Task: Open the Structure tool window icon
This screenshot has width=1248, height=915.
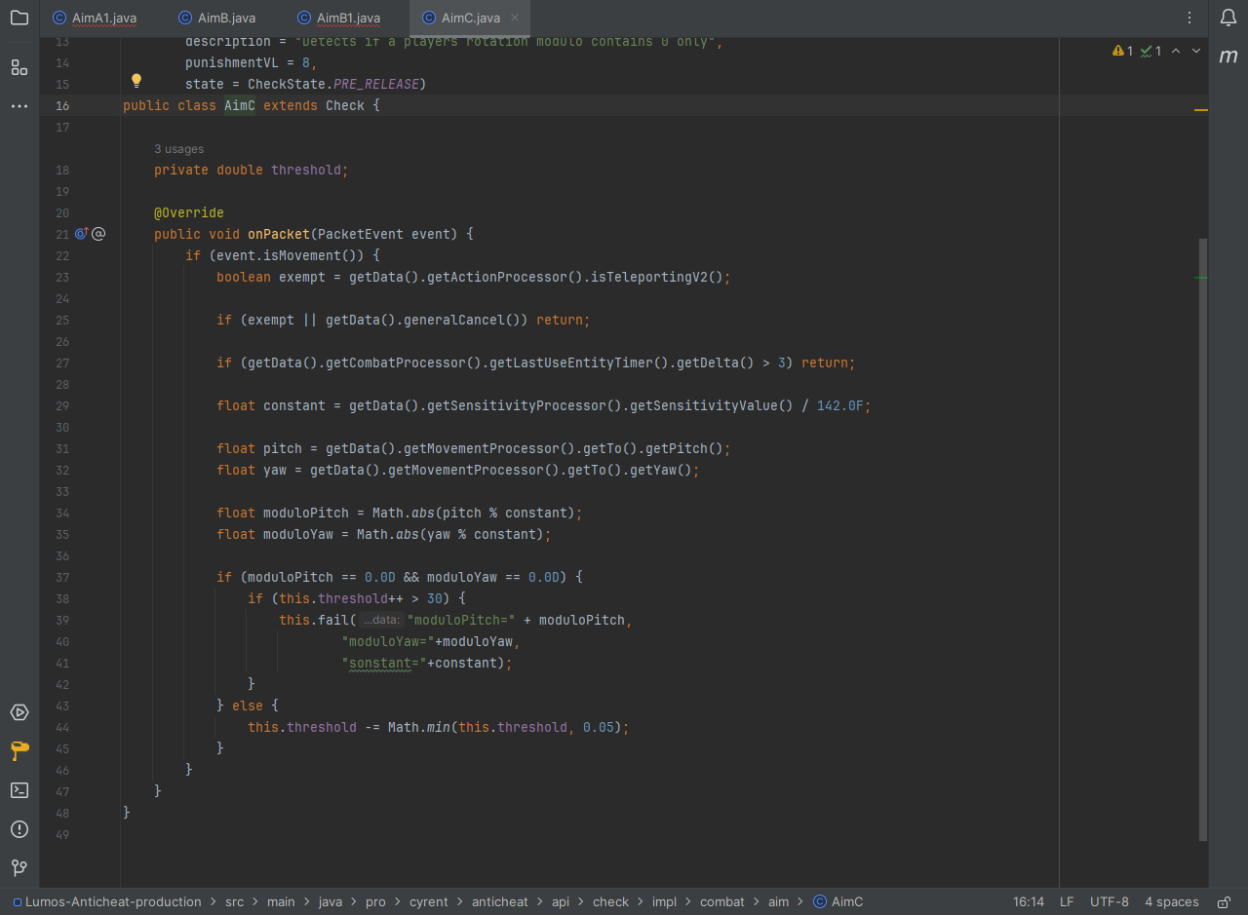Action: click(x=19, y=67)
